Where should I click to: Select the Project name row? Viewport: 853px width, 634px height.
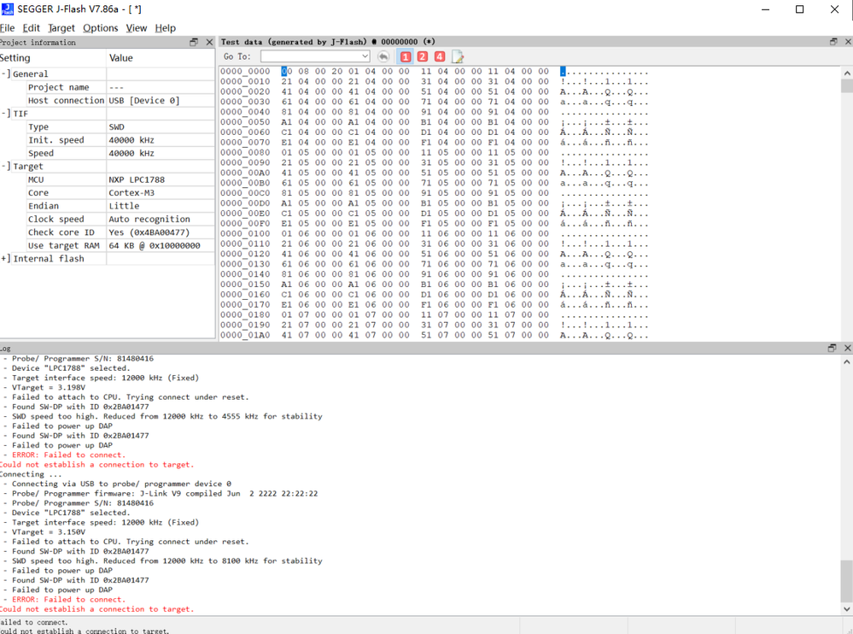tap(108, 87)
